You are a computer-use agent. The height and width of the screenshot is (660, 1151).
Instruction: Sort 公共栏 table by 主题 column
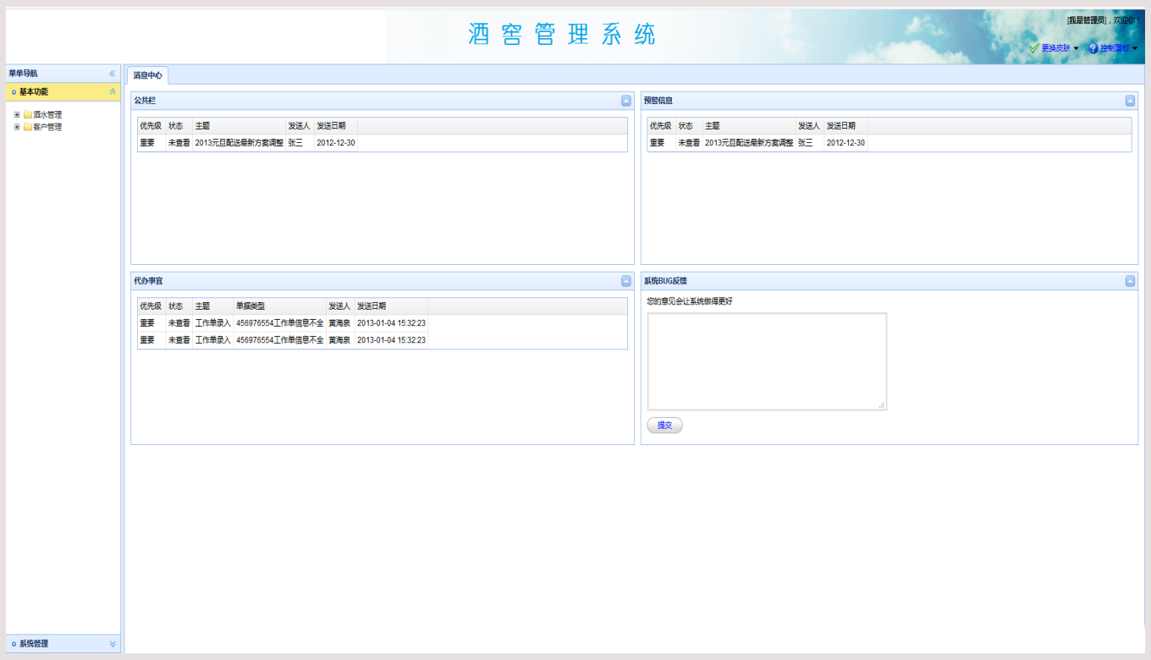[x=240, y=126]
